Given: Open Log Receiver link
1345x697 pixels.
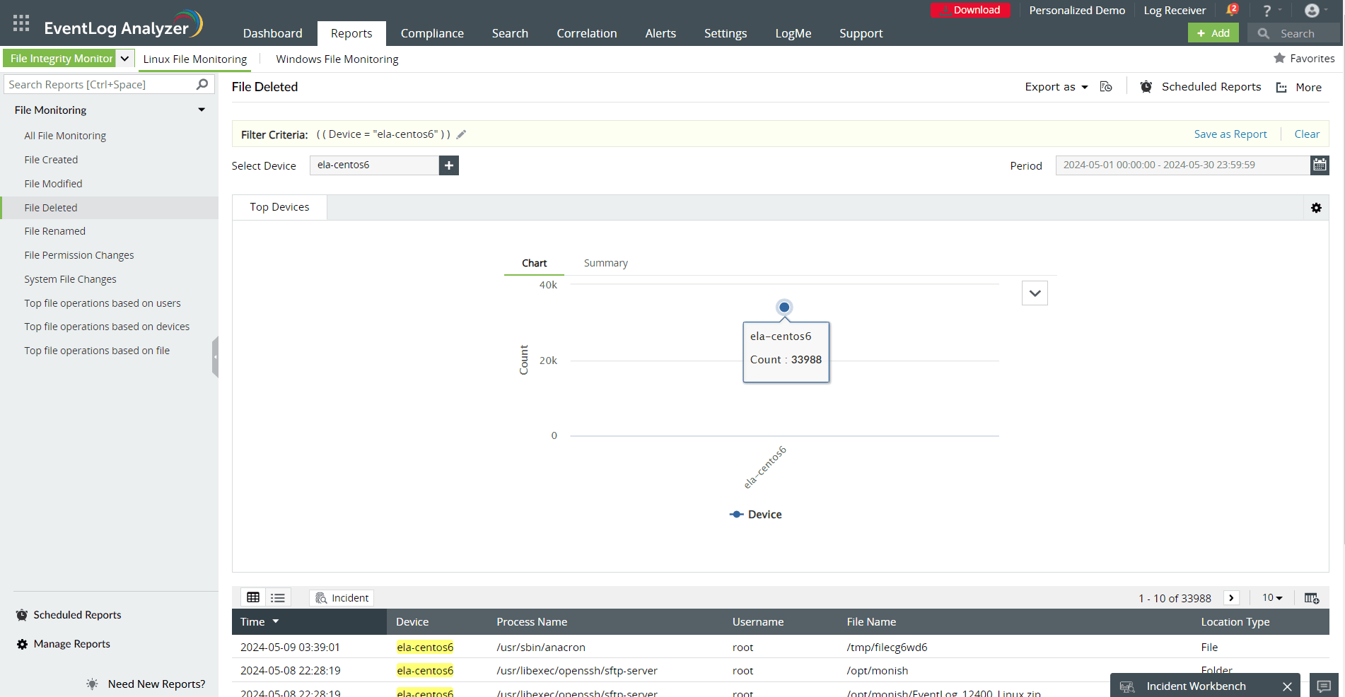Looking at the screenshot, I should click(x=1175, y=11).
